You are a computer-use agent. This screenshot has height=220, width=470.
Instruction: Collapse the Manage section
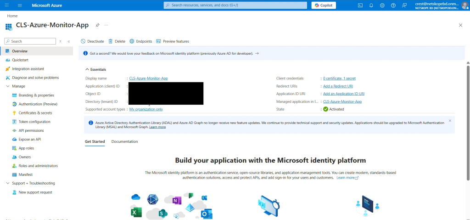tap(8, 86)
